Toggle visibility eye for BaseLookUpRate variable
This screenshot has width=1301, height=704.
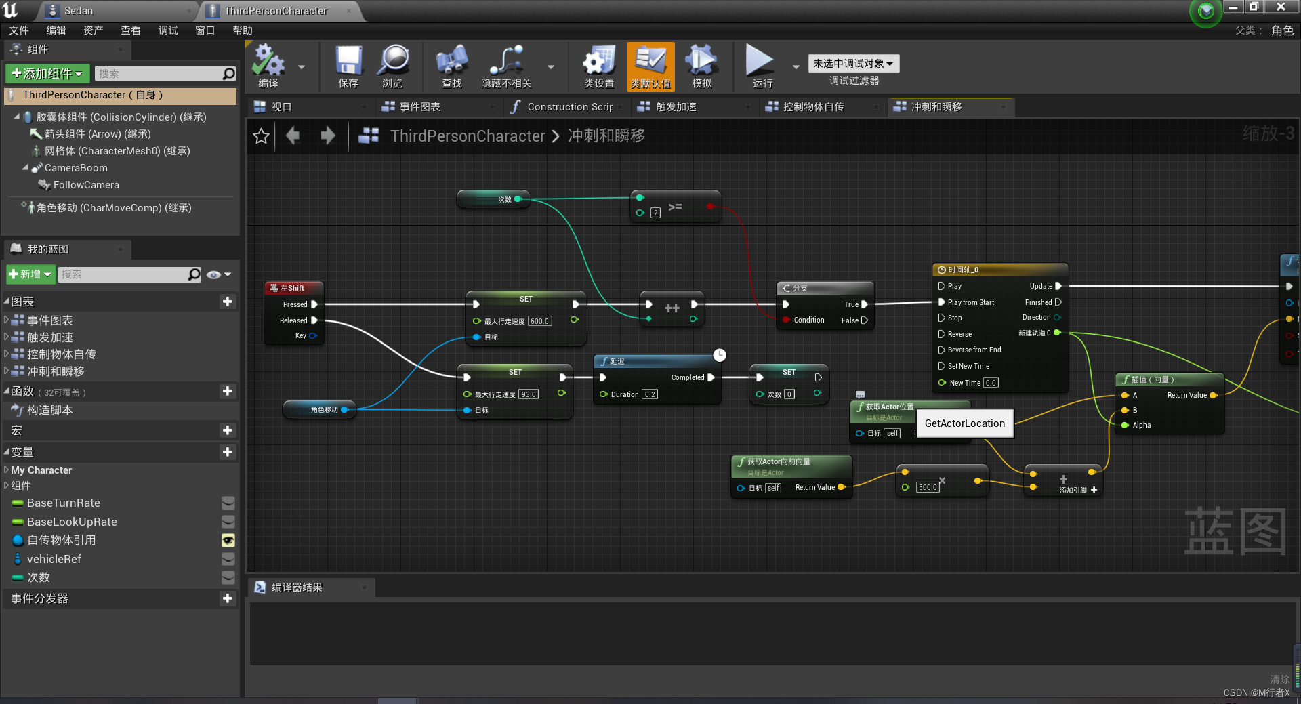click(228, 522)
